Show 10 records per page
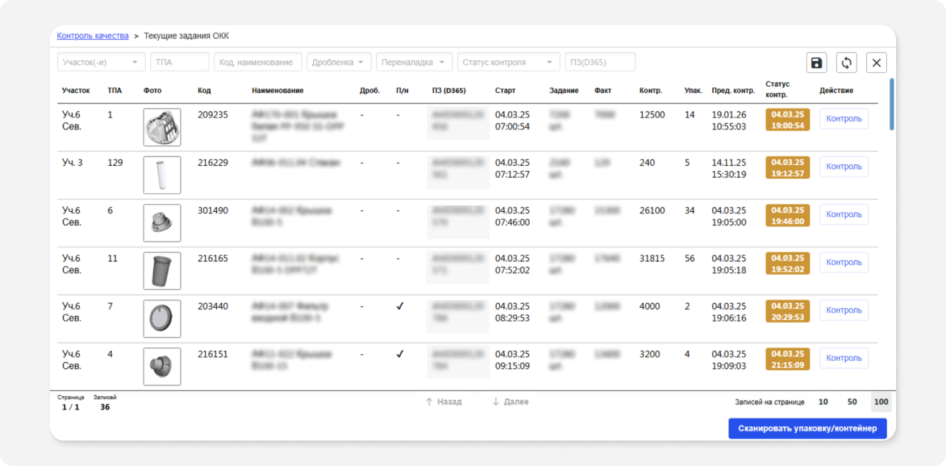Screen dimensions: 946x466 pyautogui.click(x=823, y=402)
